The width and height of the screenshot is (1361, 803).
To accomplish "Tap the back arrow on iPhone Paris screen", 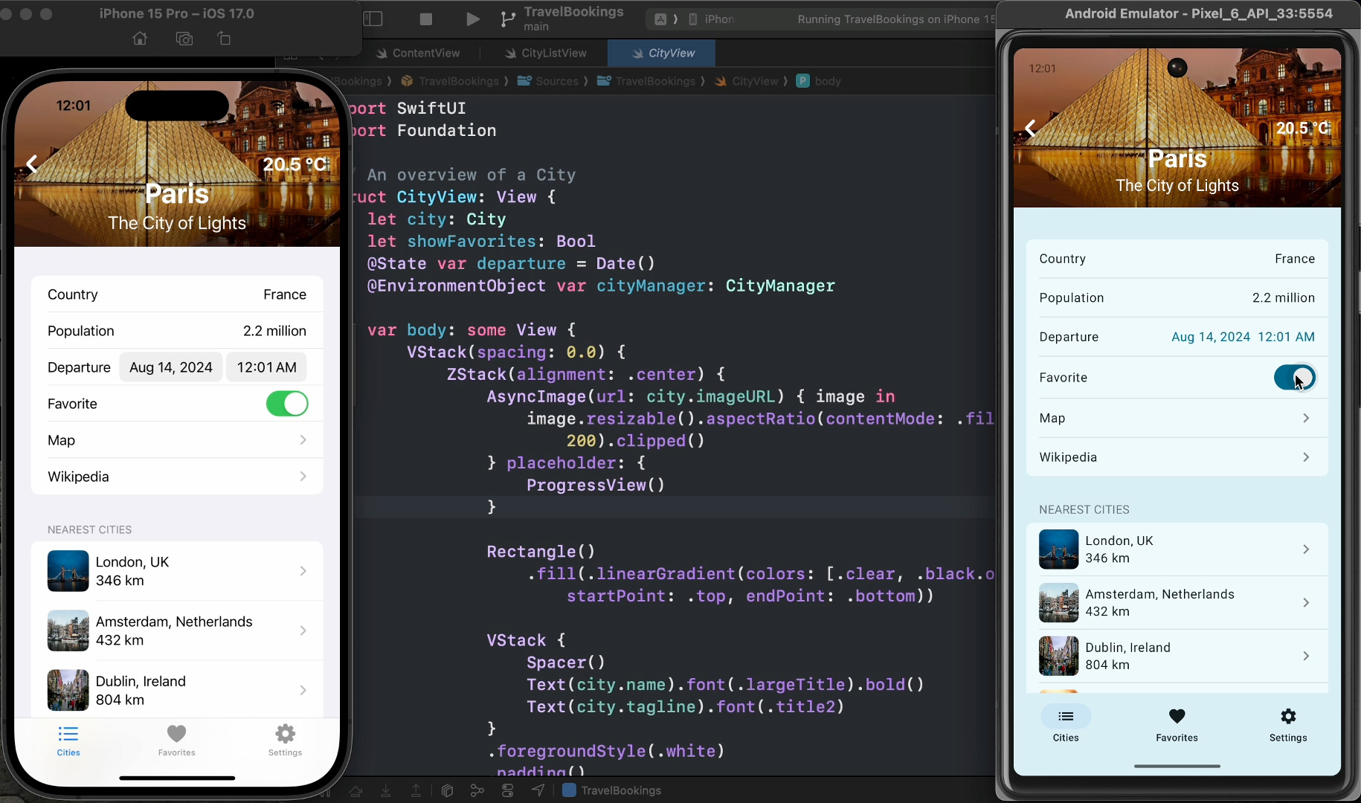I will pos(32,164).
